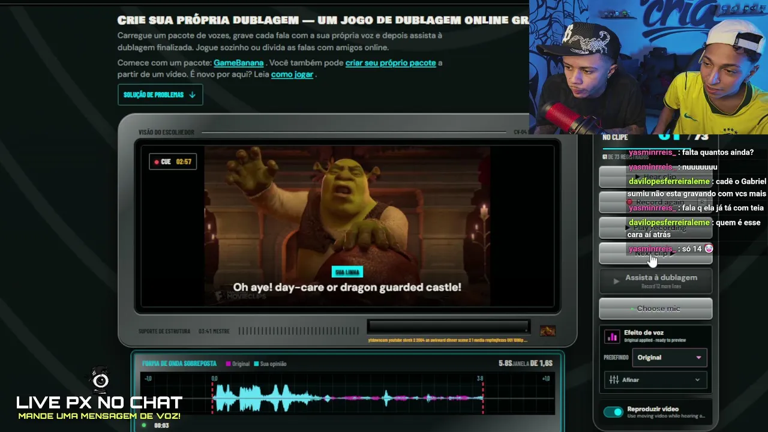
Task: Click the 00:03 recording time
Action: tap(161, 425)
